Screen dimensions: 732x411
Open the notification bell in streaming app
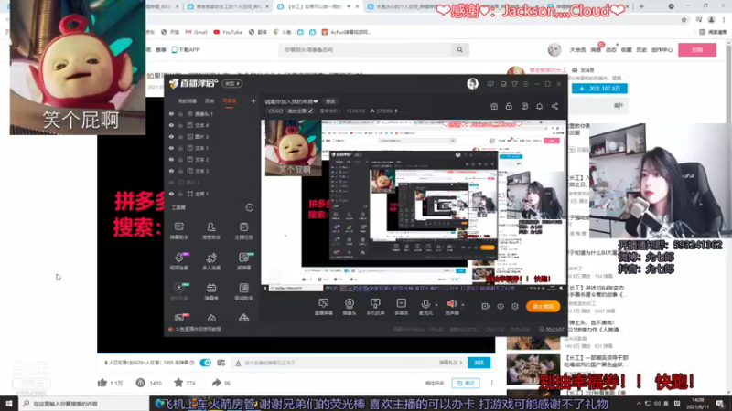pos(539,106)
